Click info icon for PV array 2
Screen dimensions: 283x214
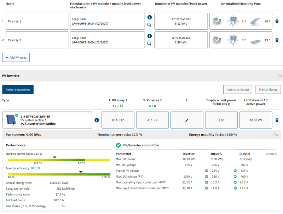(x=149, y=36)
